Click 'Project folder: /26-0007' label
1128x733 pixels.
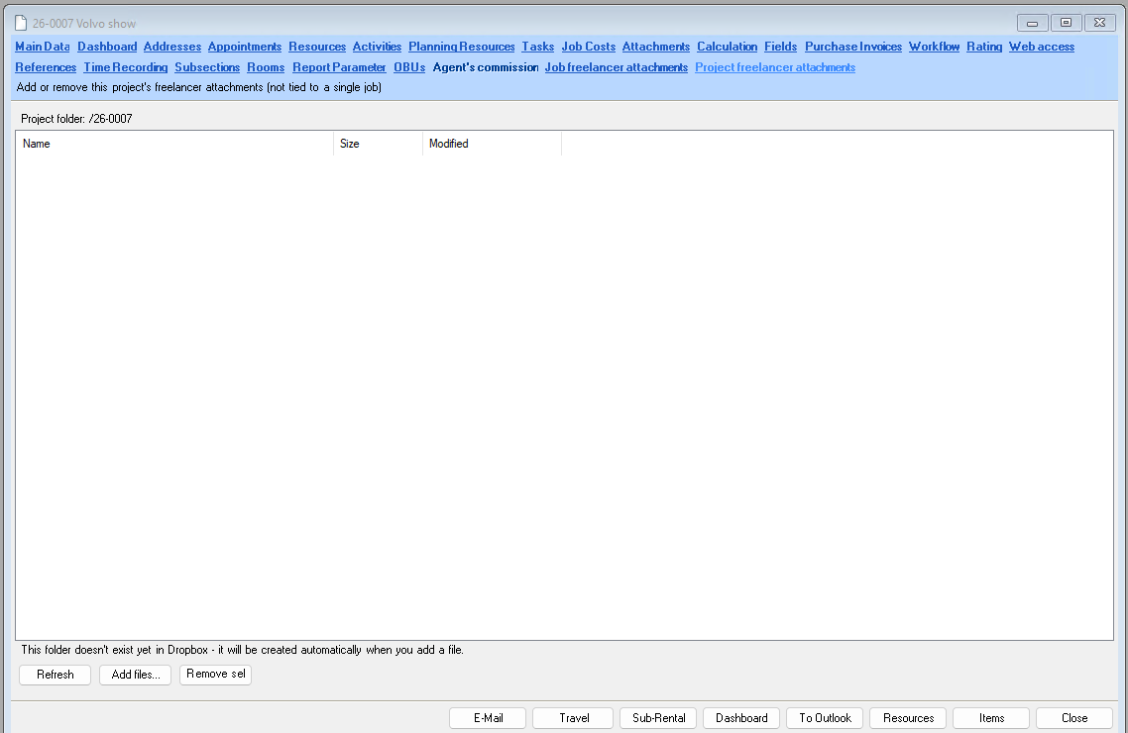[77, 119]
